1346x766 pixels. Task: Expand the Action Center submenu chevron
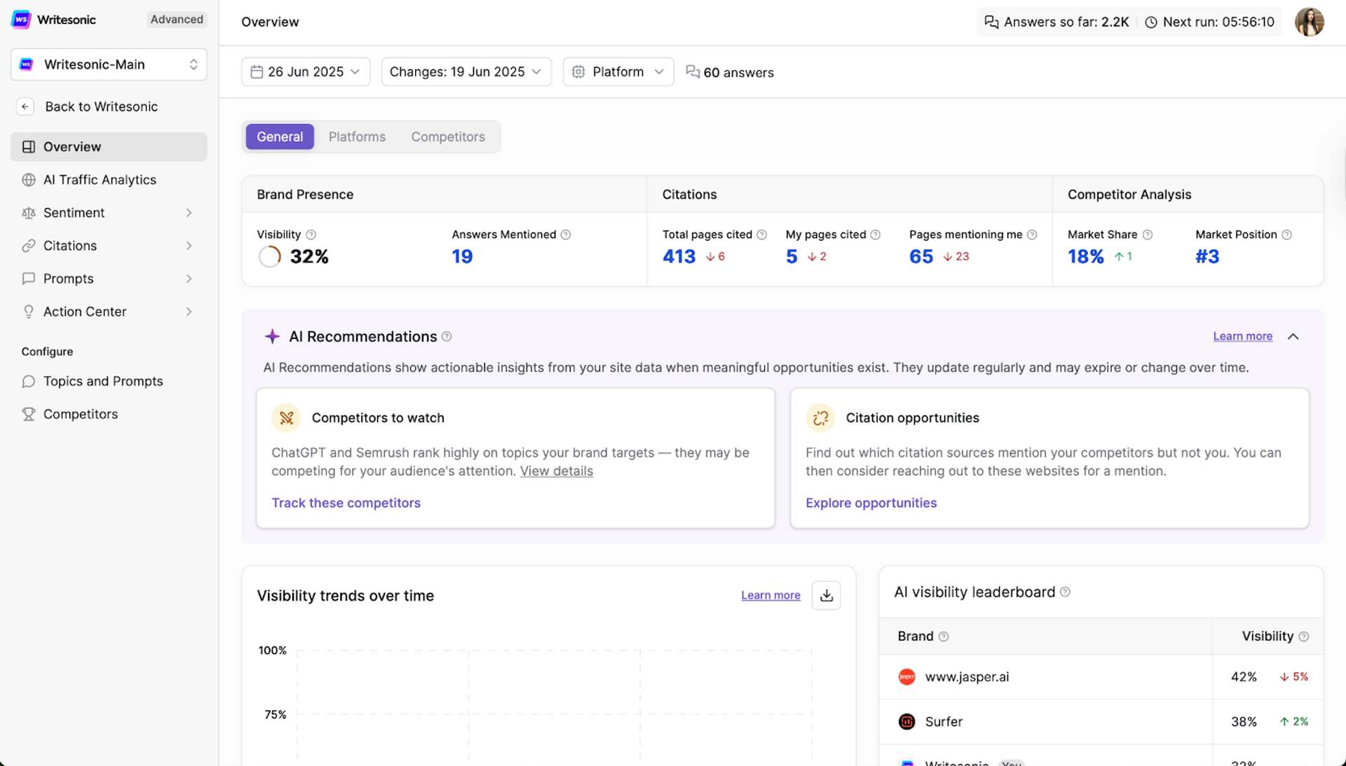[x=189, y=311]
